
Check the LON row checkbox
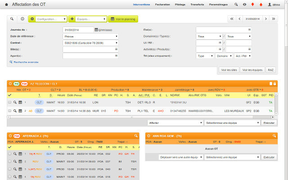[x=9, y=102]
